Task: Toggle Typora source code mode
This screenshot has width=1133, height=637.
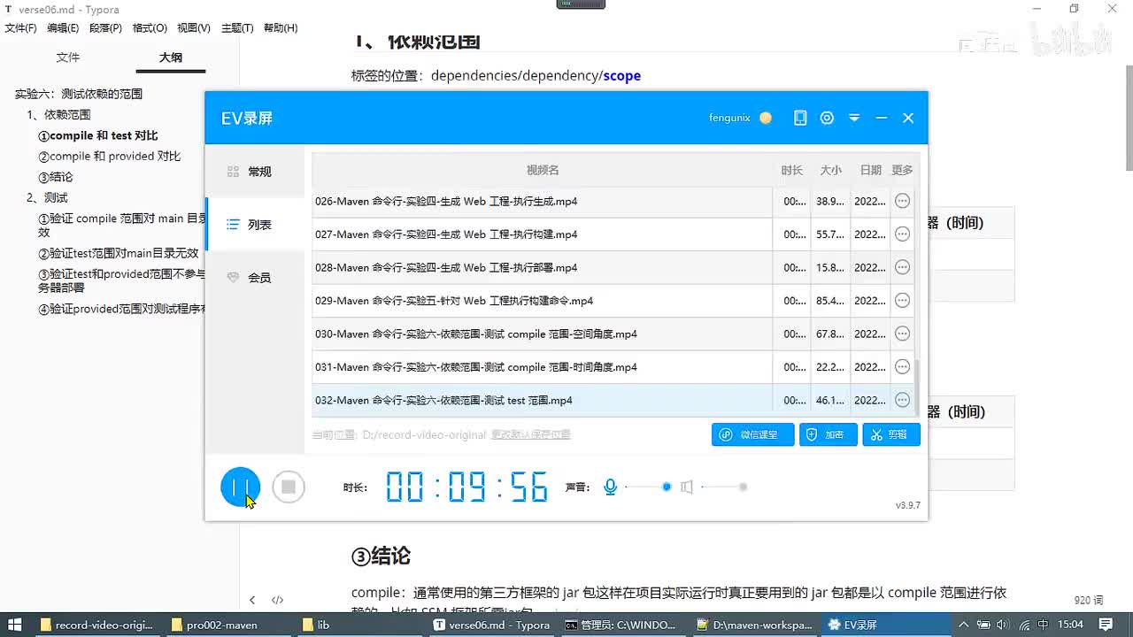Action: (277, 600)
